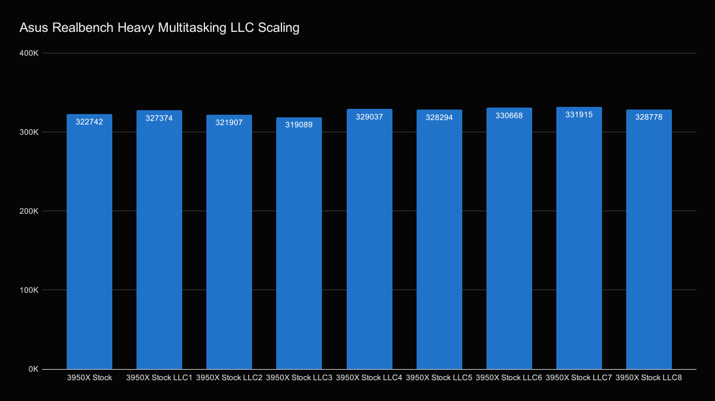
Task: Select the value label 319089
Action: [298, 125]
